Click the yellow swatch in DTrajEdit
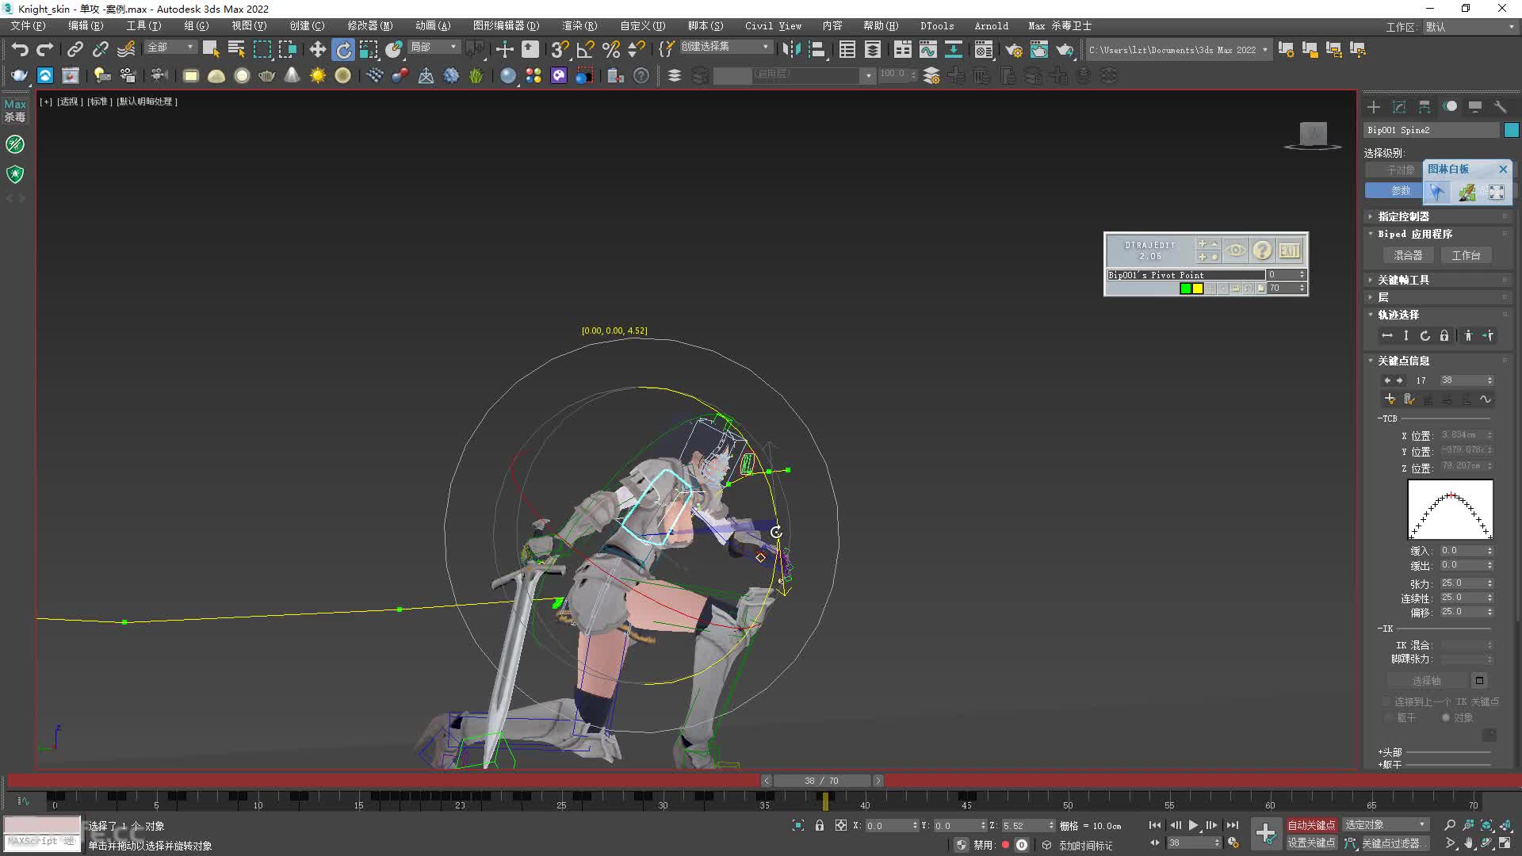1522x856 pixels. coord(1198,289)
